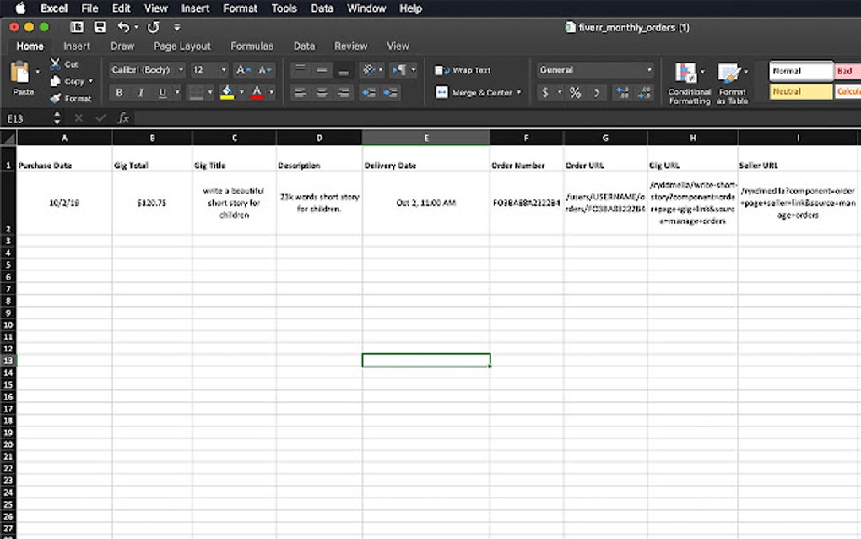Image resolution: width=861 pixels, height=539 pixels.
Task: Apply red font color
Action: pos(257,92)
